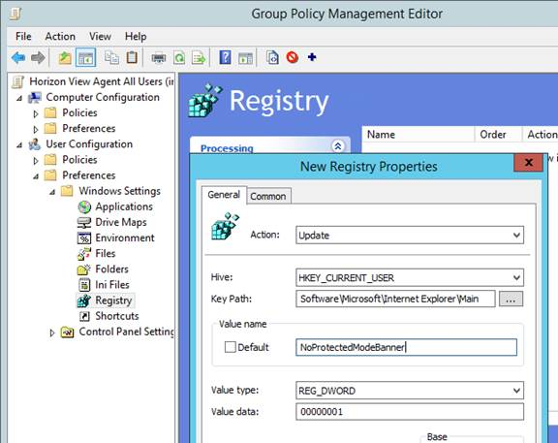Select Shortcuts node in the tree
Screen dimensions: 558x443
pyautogui.click(x=116, y=316)
